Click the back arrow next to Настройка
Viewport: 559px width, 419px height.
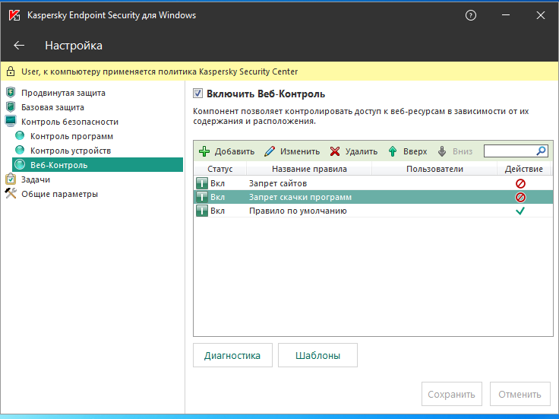pyautogui.click(x=20, y=46)
